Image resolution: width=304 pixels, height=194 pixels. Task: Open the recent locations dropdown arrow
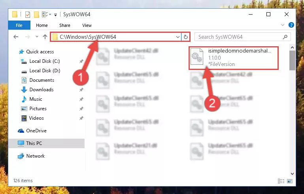click(37, 36)
